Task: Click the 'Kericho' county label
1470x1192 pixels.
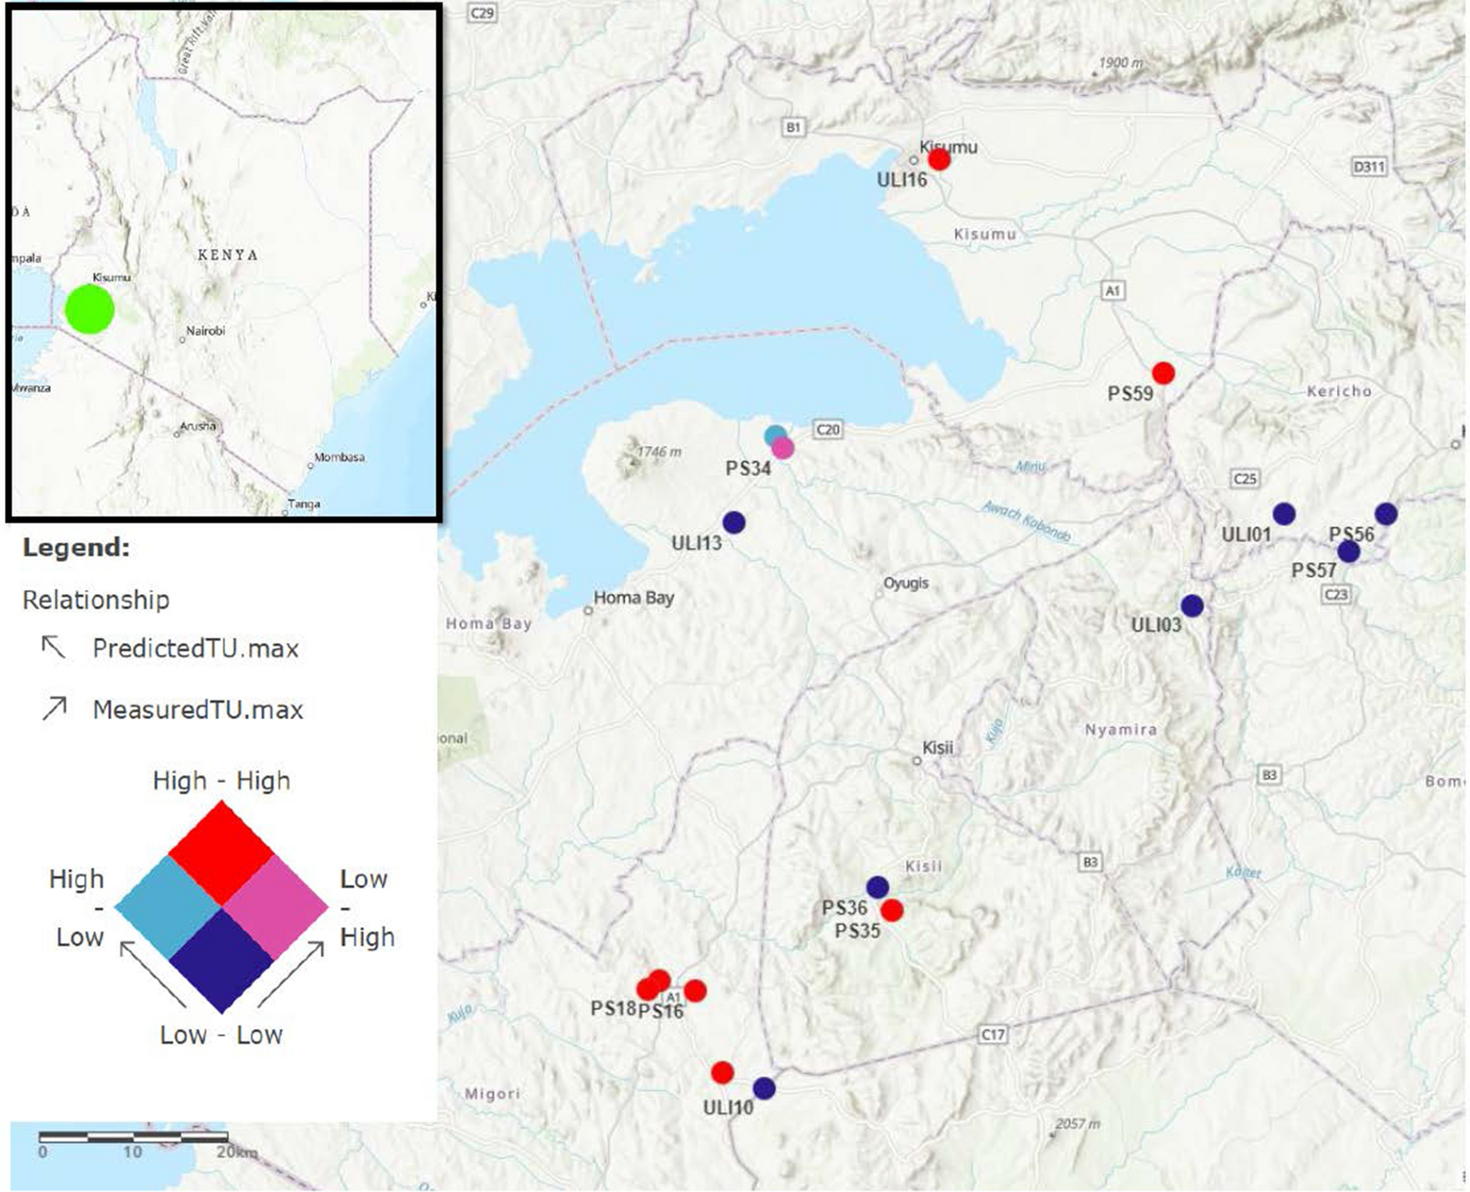Action: click(x=1340, y=390)
